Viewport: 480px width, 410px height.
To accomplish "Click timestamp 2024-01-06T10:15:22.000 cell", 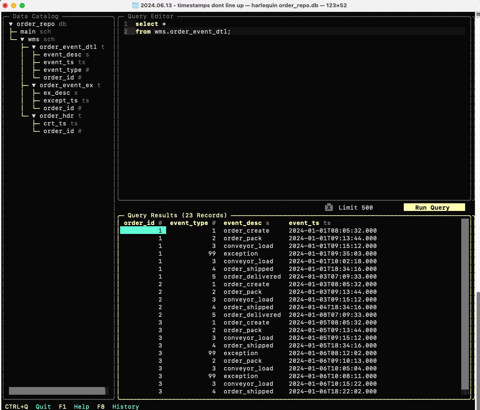I will coord(333,384).
